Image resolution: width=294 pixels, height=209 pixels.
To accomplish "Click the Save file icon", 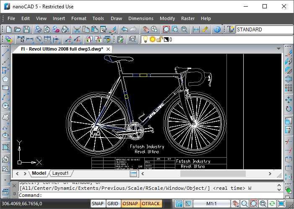I will coord(26,30).
